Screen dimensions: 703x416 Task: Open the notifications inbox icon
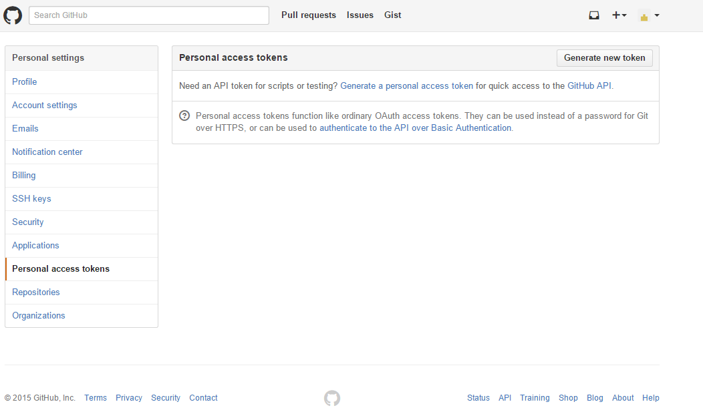pos(593,15)
